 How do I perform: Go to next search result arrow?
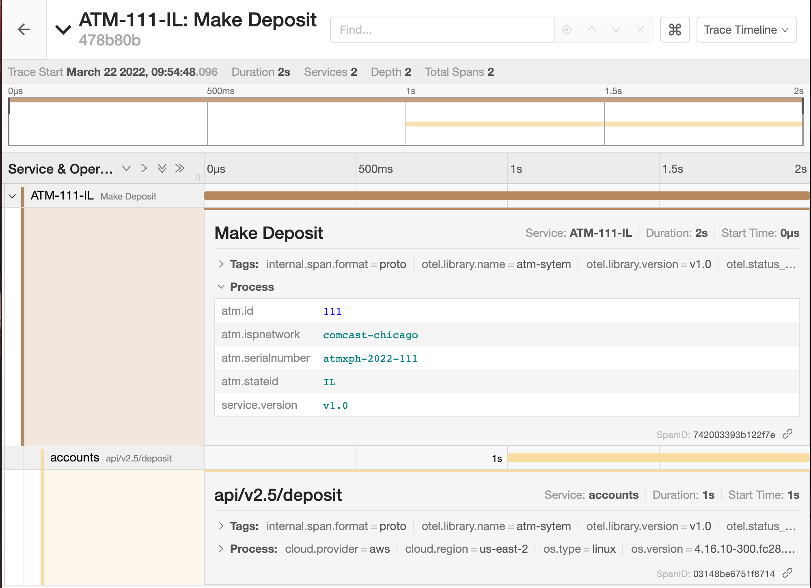pos(616,30)
